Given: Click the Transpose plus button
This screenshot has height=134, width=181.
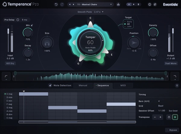Looking at the screenshot, I should tap(160, 117).
